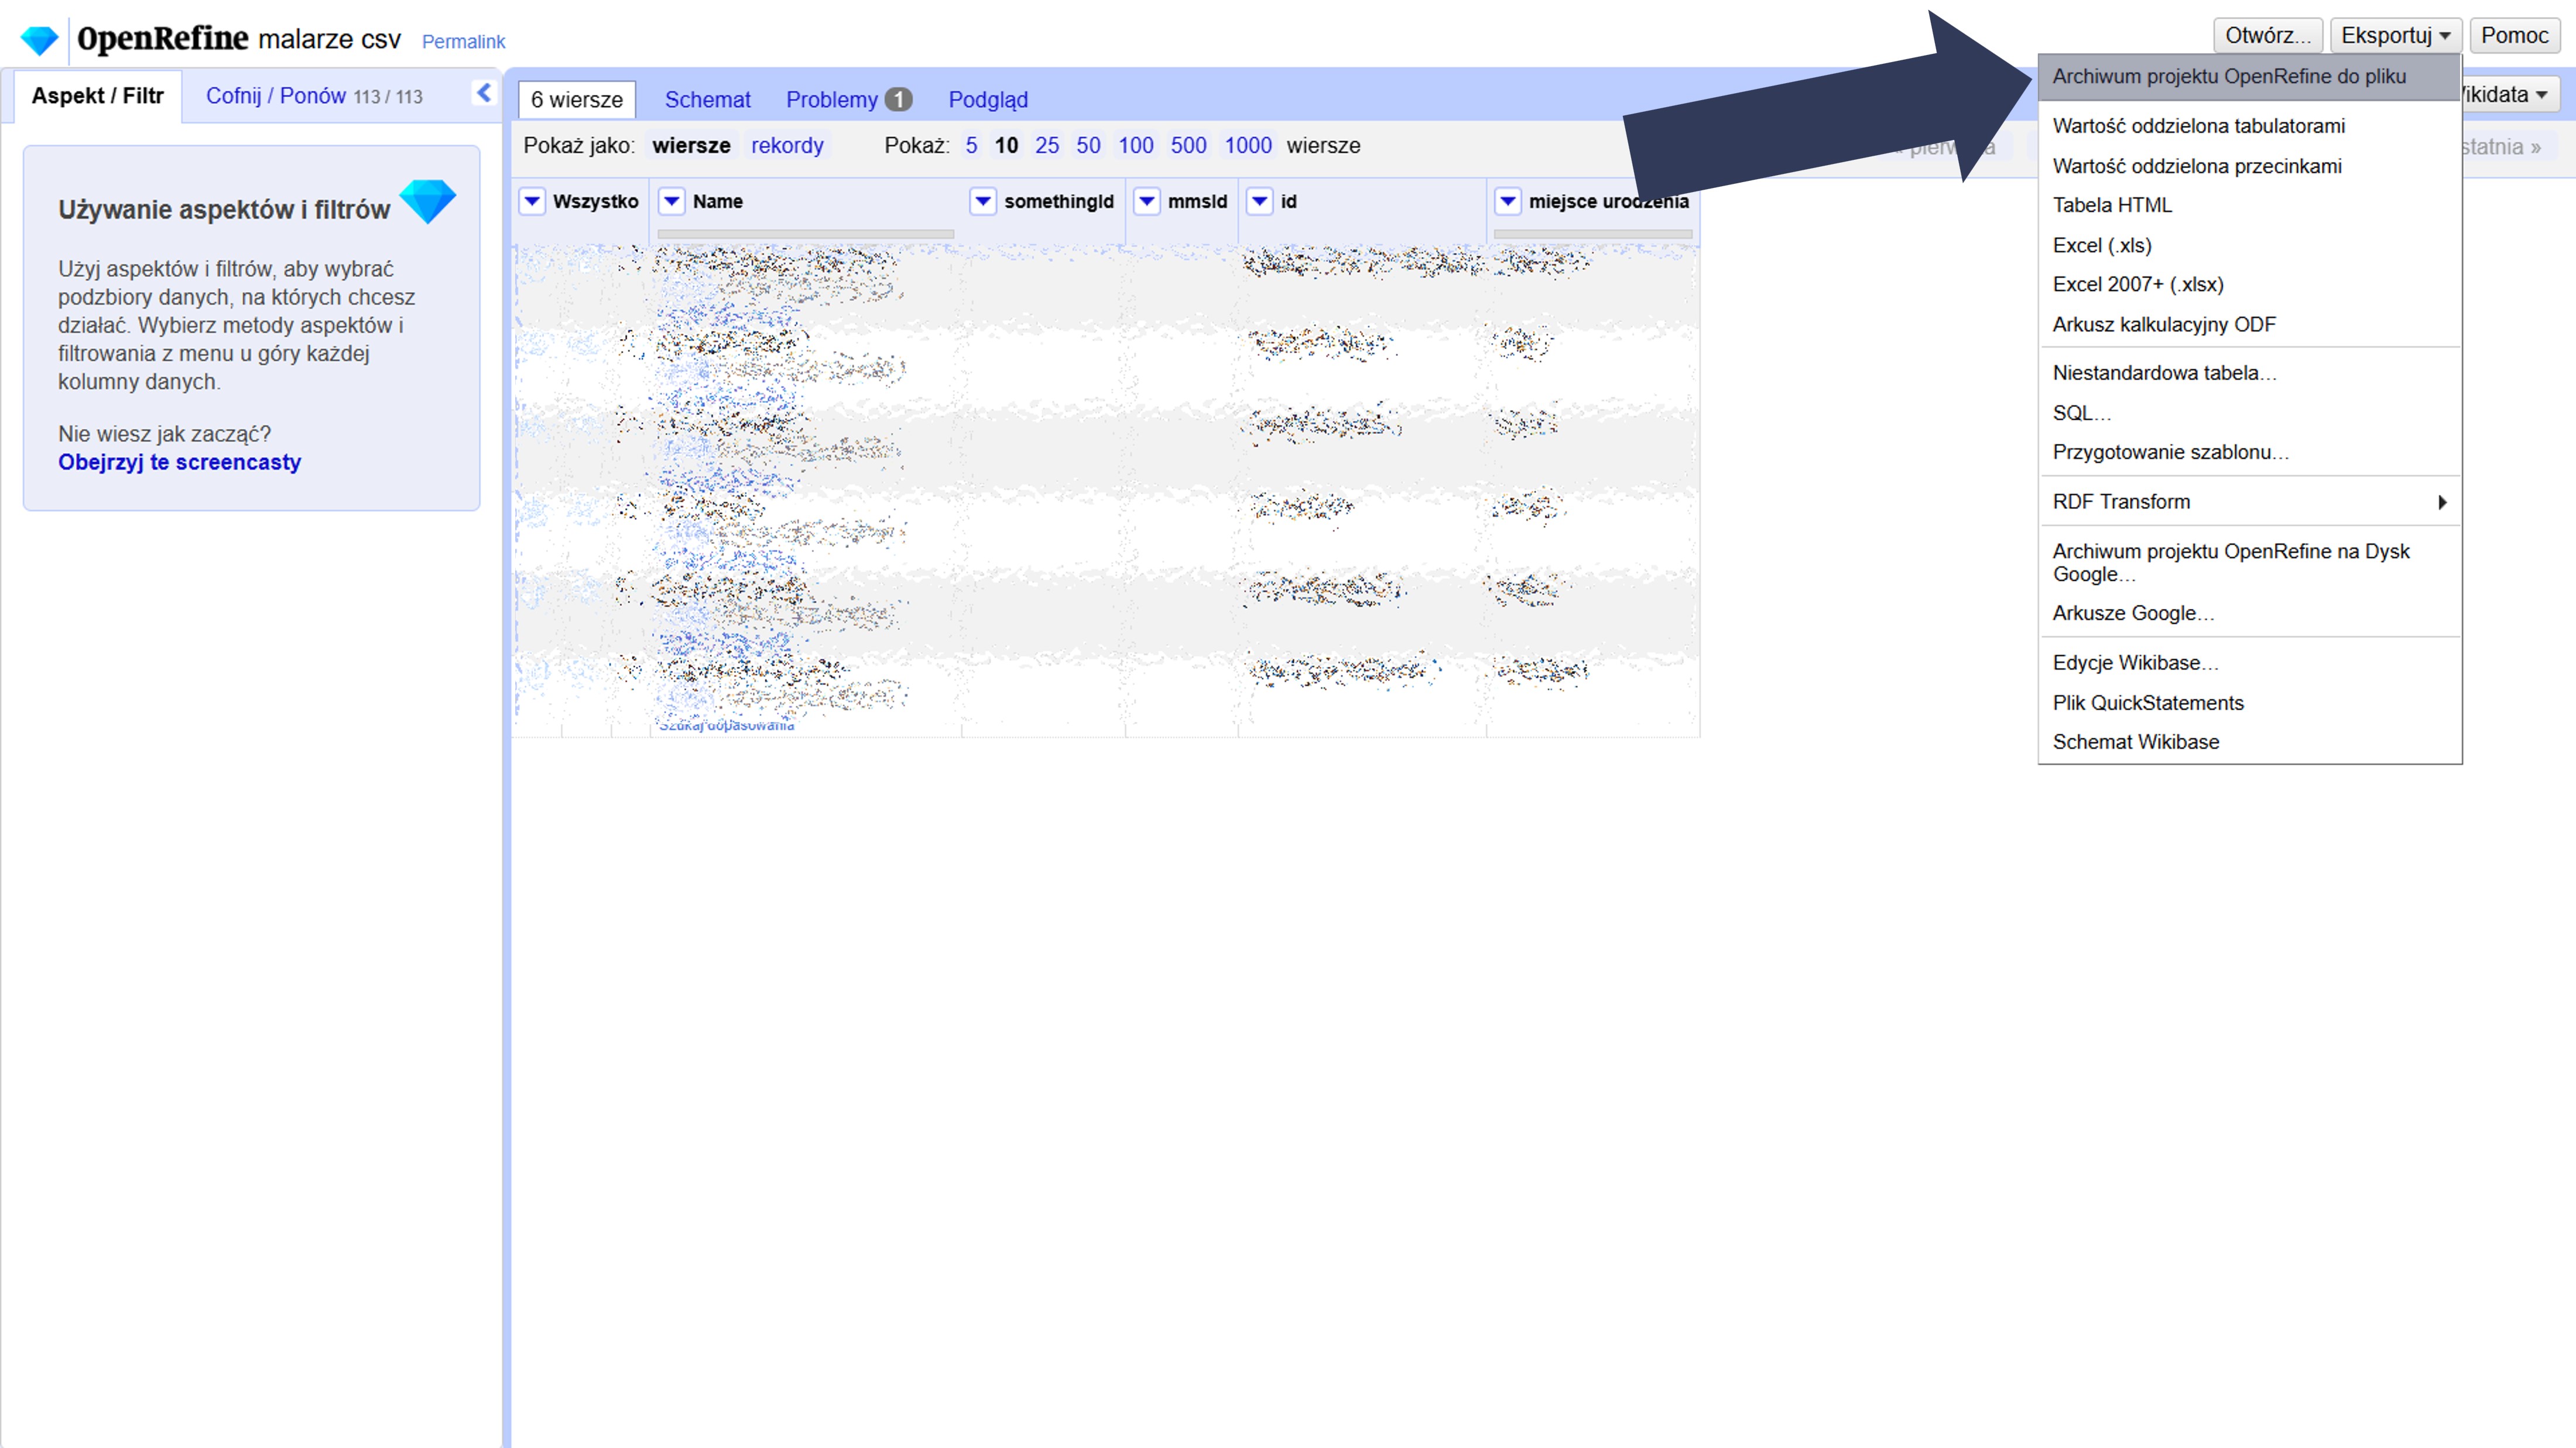This screenshot has height=1448, width=2576.
Task: Open the id column menu arrow
Action: point(1260,201)
